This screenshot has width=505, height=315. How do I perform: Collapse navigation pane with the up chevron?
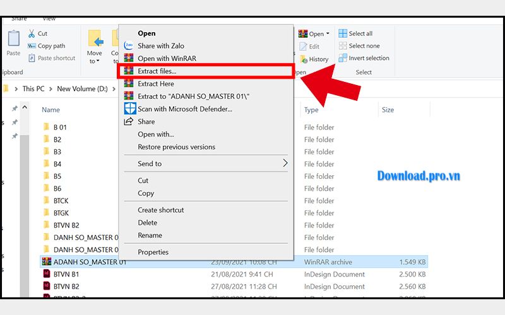click(25, 107)
